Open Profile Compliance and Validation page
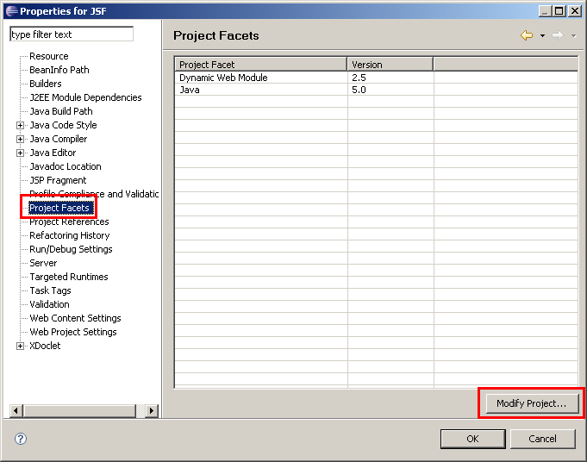Screen dimensions: 587x462 [94, 194]
